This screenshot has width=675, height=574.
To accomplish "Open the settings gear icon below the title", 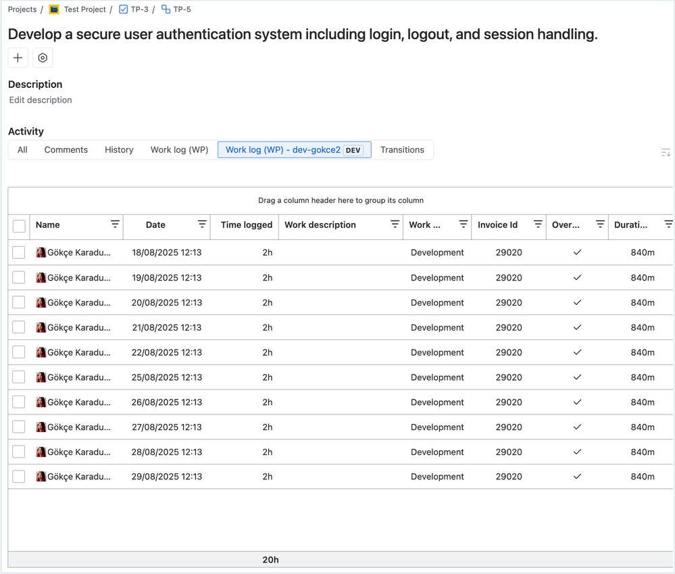I will 42,57.
